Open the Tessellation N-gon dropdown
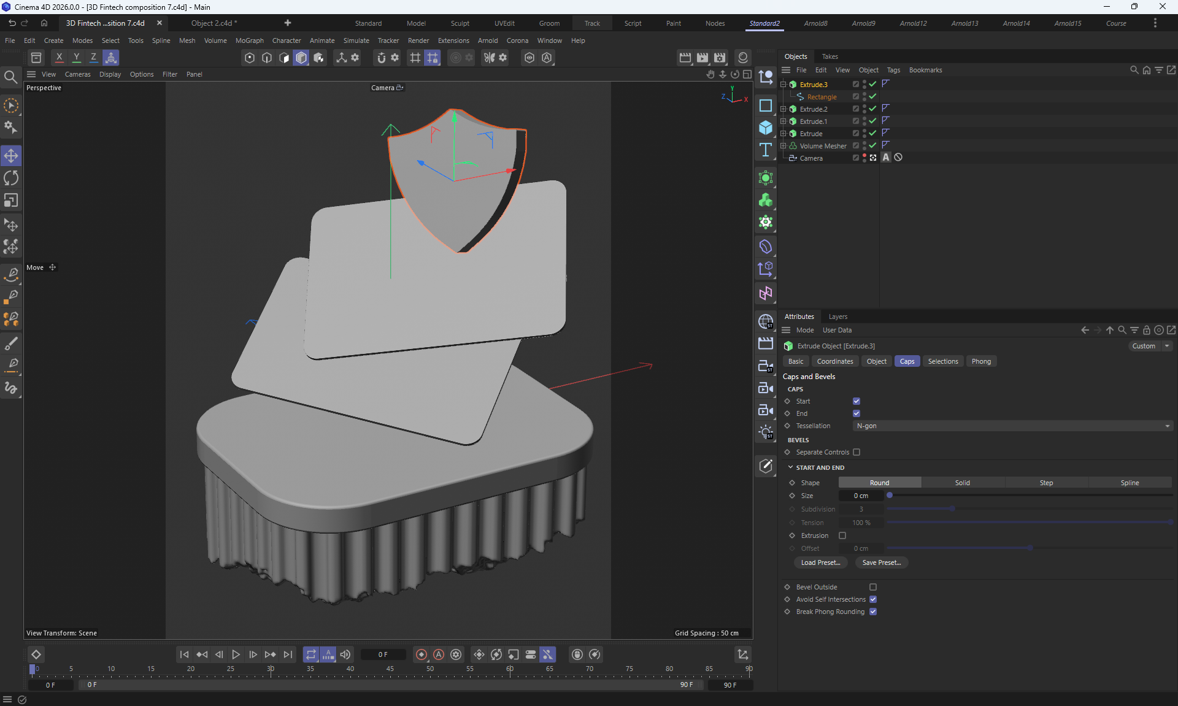Screen dimensions: 1178x706 tap(1012, 426)
